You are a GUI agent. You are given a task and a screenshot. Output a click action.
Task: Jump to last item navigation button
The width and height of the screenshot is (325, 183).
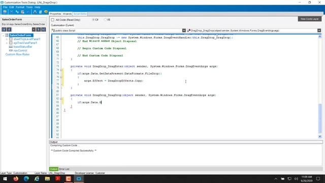[x=44, y=29]
